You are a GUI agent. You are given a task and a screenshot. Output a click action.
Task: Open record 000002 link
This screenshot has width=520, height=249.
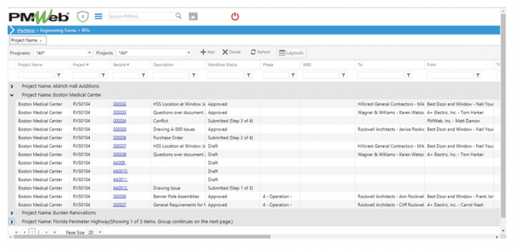(x=119, y=104)
